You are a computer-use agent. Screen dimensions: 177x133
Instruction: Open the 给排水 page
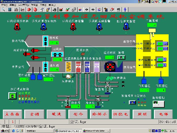98,114
